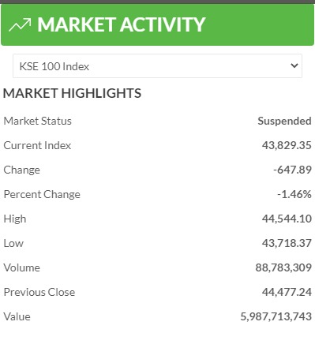315x359 pixels.
Task: Open the KSE 100 Index dropdown
Action: click(157, 66)
